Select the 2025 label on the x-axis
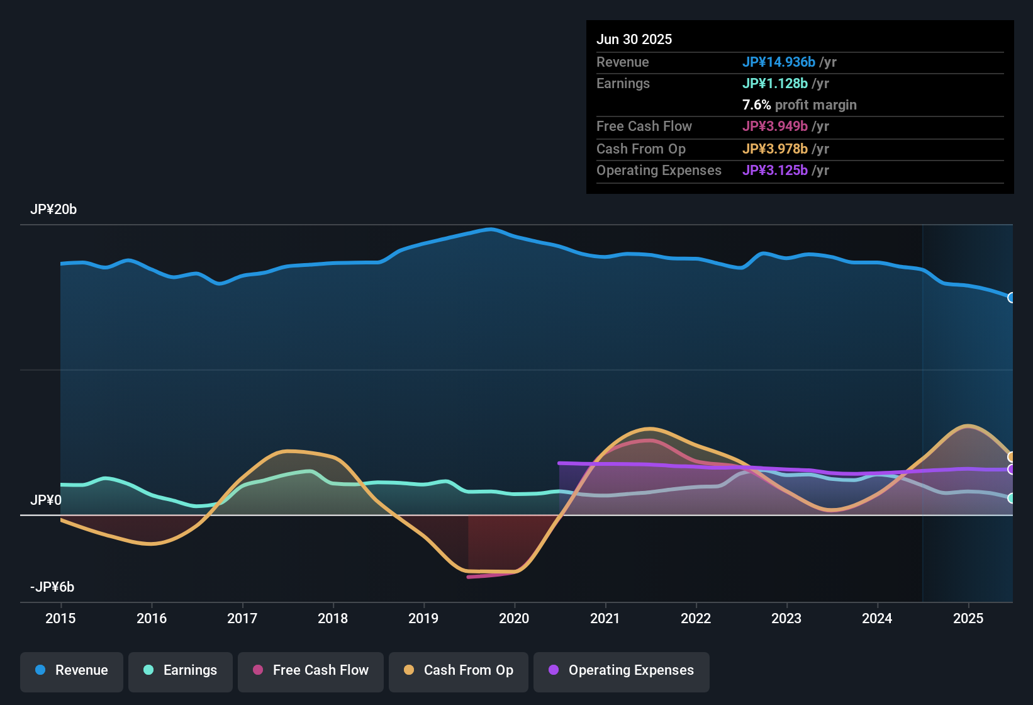1033x705 pixels. click(968, 619)
